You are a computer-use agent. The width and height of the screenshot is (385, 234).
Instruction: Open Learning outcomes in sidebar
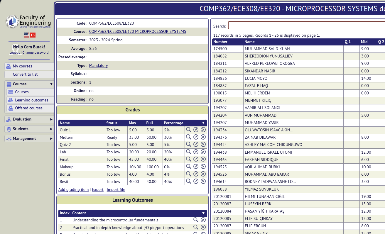coord(31,100)
